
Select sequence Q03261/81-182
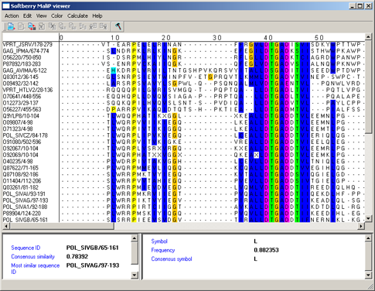click(21, 187)
